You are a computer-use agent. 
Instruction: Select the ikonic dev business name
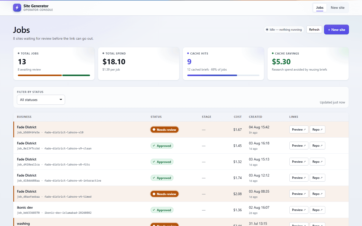point(25,207)
